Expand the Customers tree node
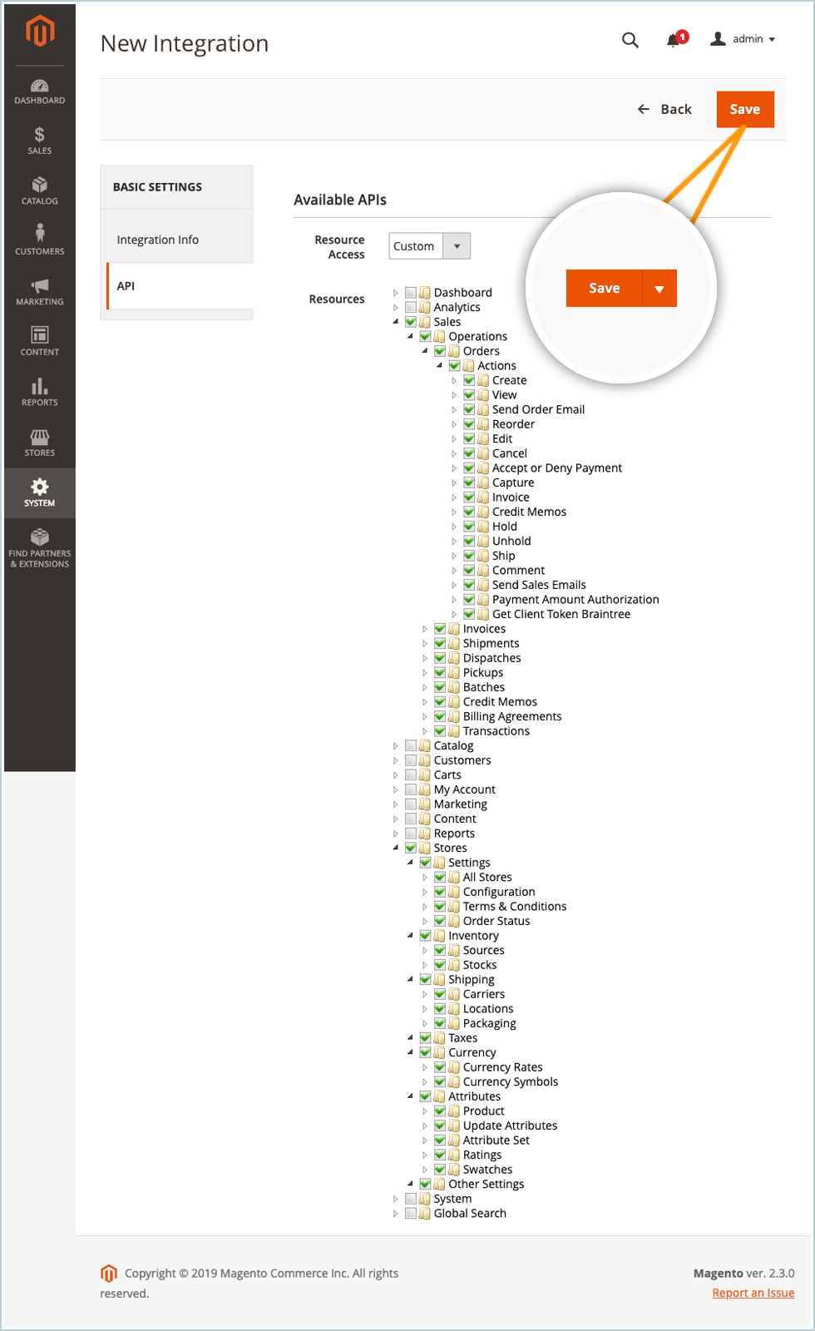Viewport: 815px width, 1331px height. pos(396,760)
